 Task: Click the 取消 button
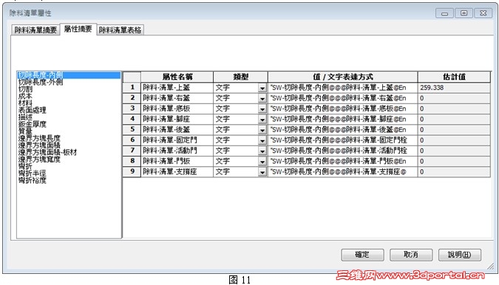411,255
